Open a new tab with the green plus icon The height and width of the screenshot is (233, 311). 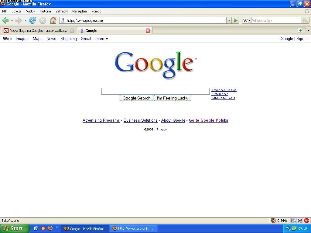(x=300, y=30)
